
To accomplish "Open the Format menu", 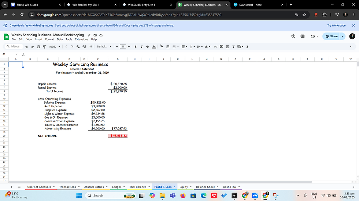I will pos(49,39).
